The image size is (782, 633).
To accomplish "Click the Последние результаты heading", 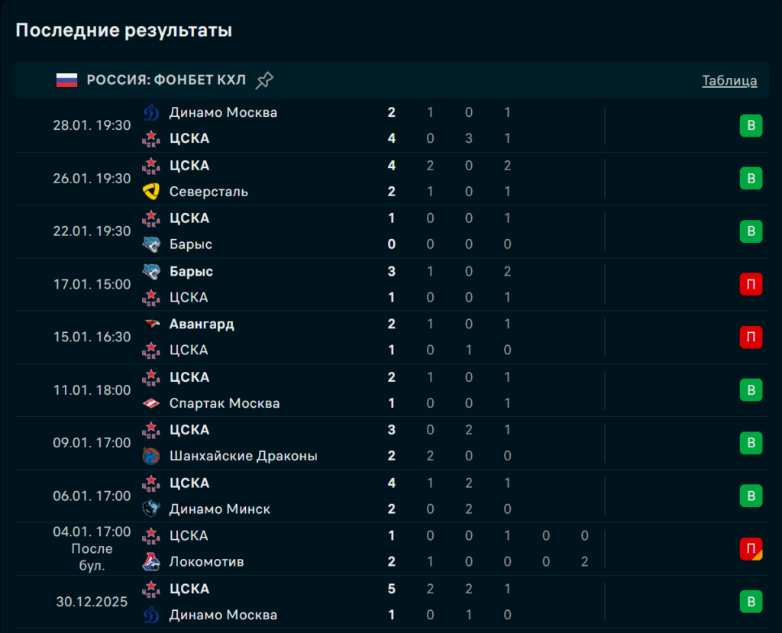I will click(x=124, y=31).
